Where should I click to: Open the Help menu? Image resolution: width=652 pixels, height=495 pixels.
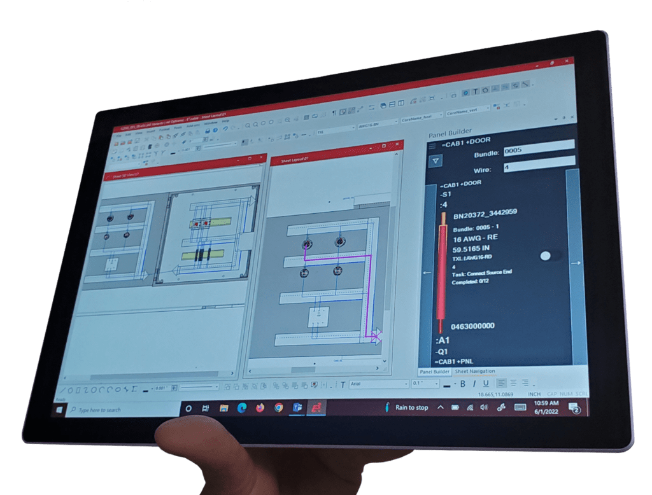click(225, 121)
